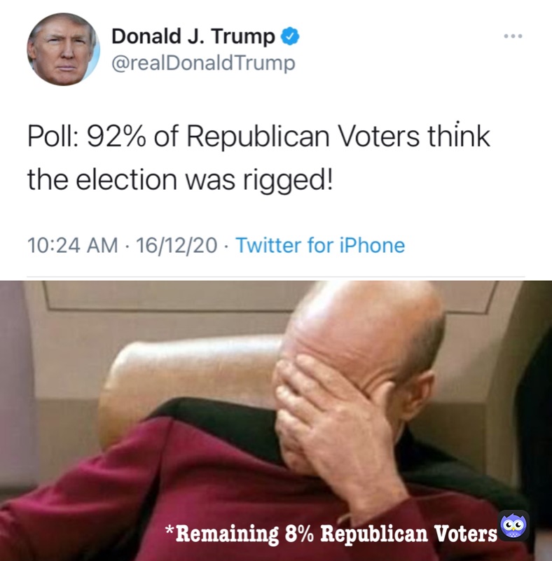552x561 pixels.
Task: Click the bald head in the photo
Action: [361, 322]
